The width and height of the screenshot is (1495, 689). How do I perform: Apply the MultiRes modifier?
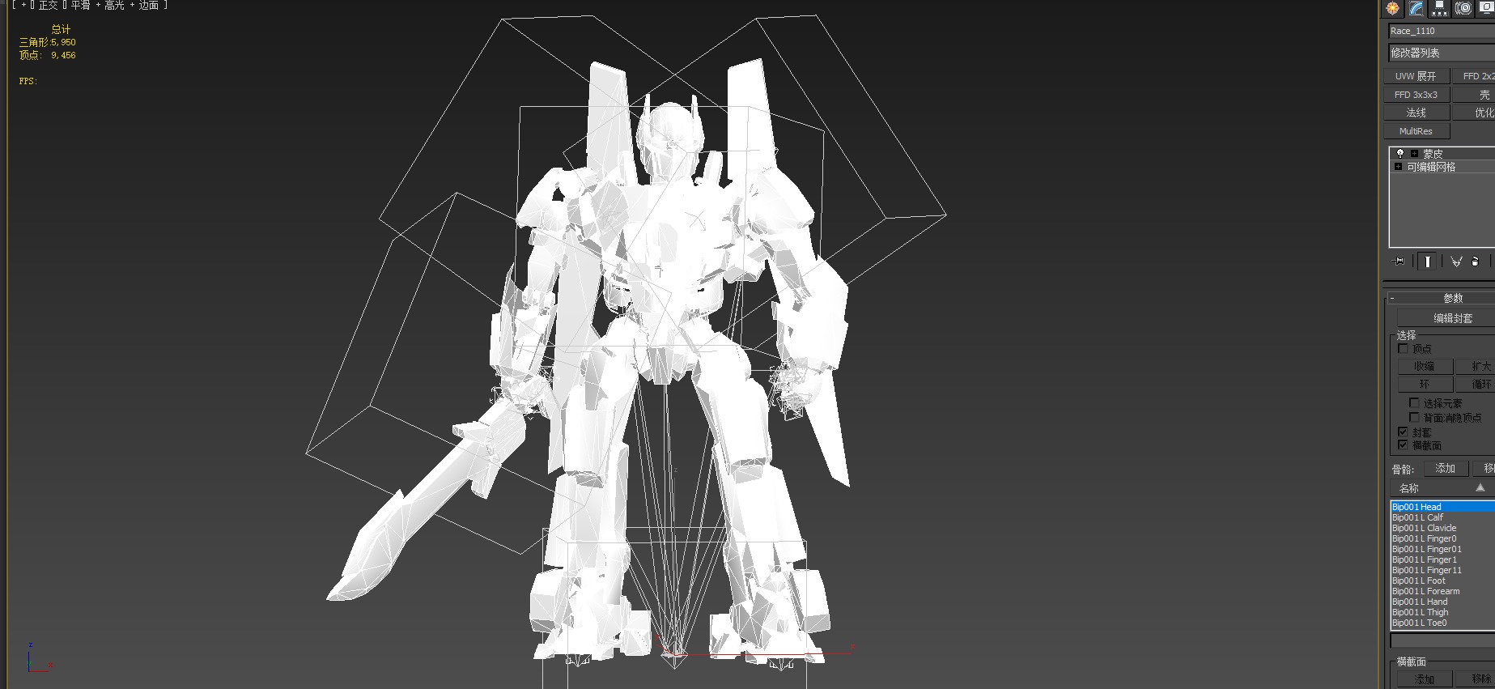point(1416,131)
